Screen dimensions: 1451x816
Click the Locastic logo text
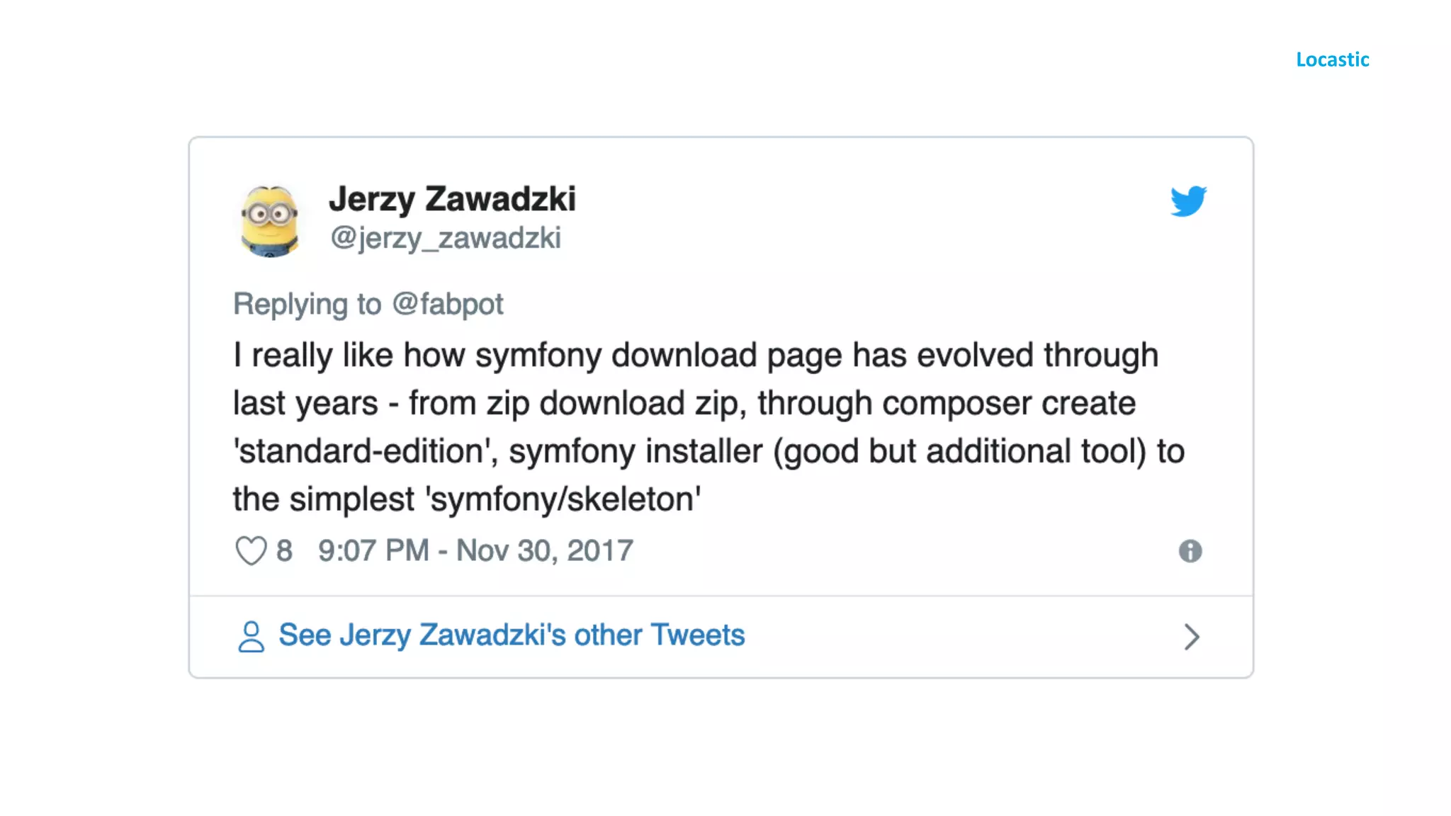pyautogui.click(x=1332, y=59)
